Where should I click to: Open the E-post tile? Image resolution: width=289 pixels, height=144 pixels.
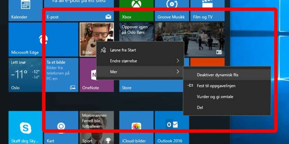click(x=79, y=11)
